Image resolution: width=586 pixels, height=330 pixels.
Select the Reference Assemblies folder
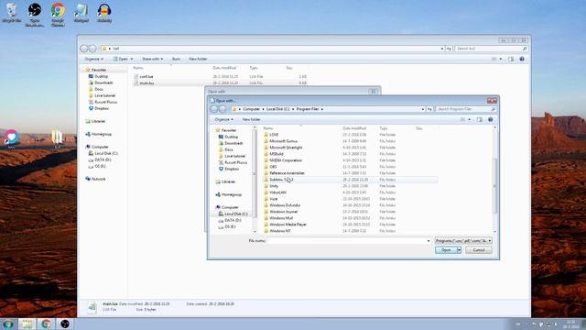pyautogui.click(x=287, y=173)
